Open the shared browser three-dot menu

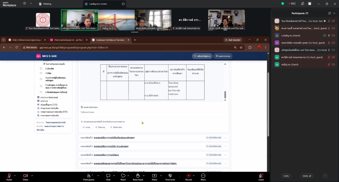point(266,48)
